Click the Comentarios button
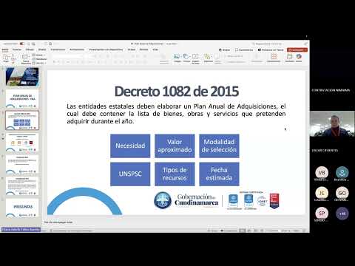 coord(244,50)
